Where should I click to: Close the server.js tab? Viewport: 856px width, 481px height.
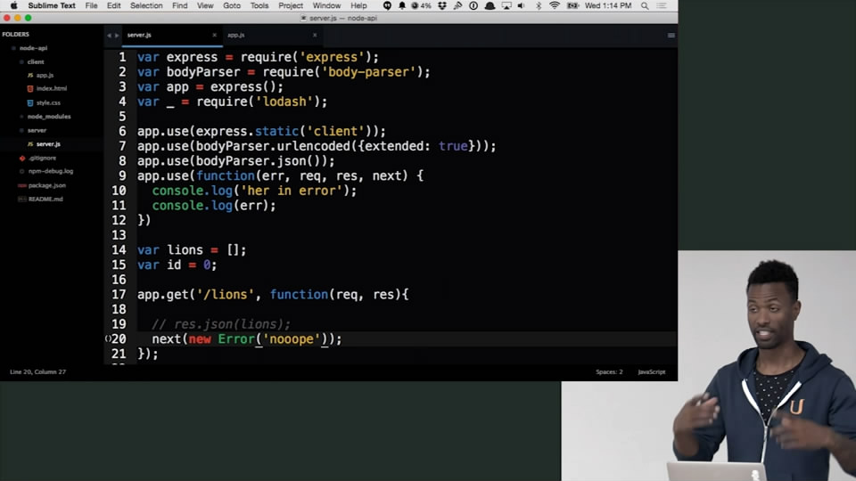(x=214, y=35)
